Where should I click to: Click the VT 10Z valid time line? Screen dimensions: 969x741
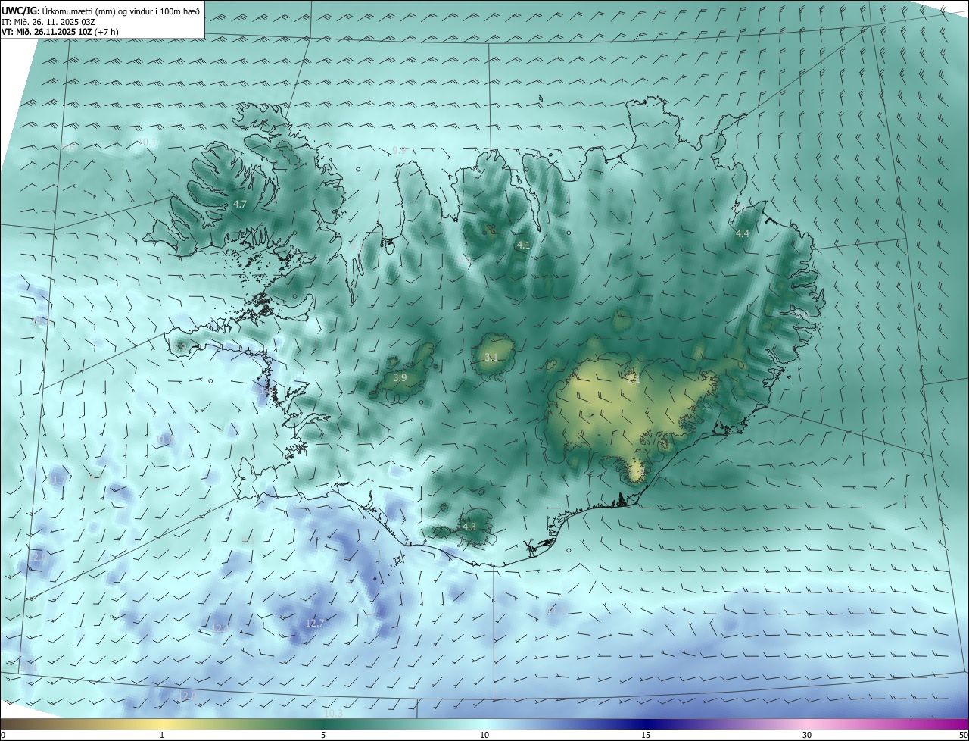coord(60,31)
